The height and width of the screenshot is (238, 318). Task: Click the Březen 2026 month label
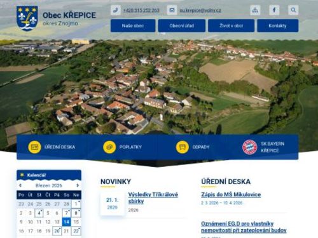point(49,185)
